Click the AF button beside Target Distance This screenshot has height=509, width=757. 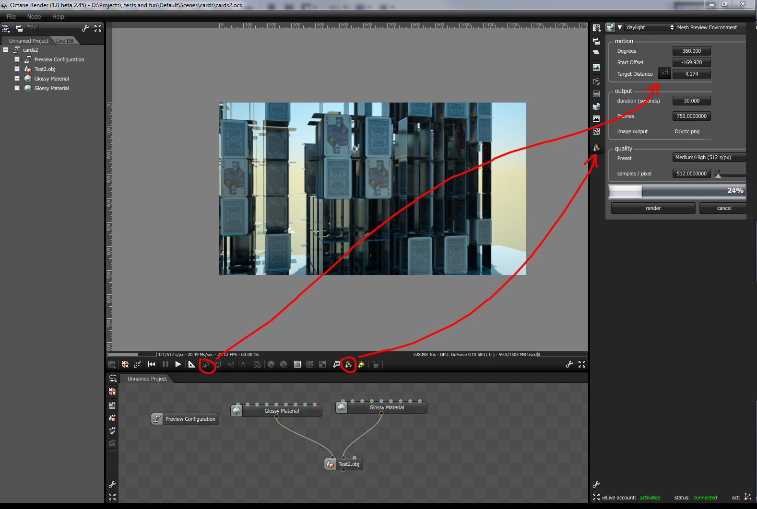(665, 73)
